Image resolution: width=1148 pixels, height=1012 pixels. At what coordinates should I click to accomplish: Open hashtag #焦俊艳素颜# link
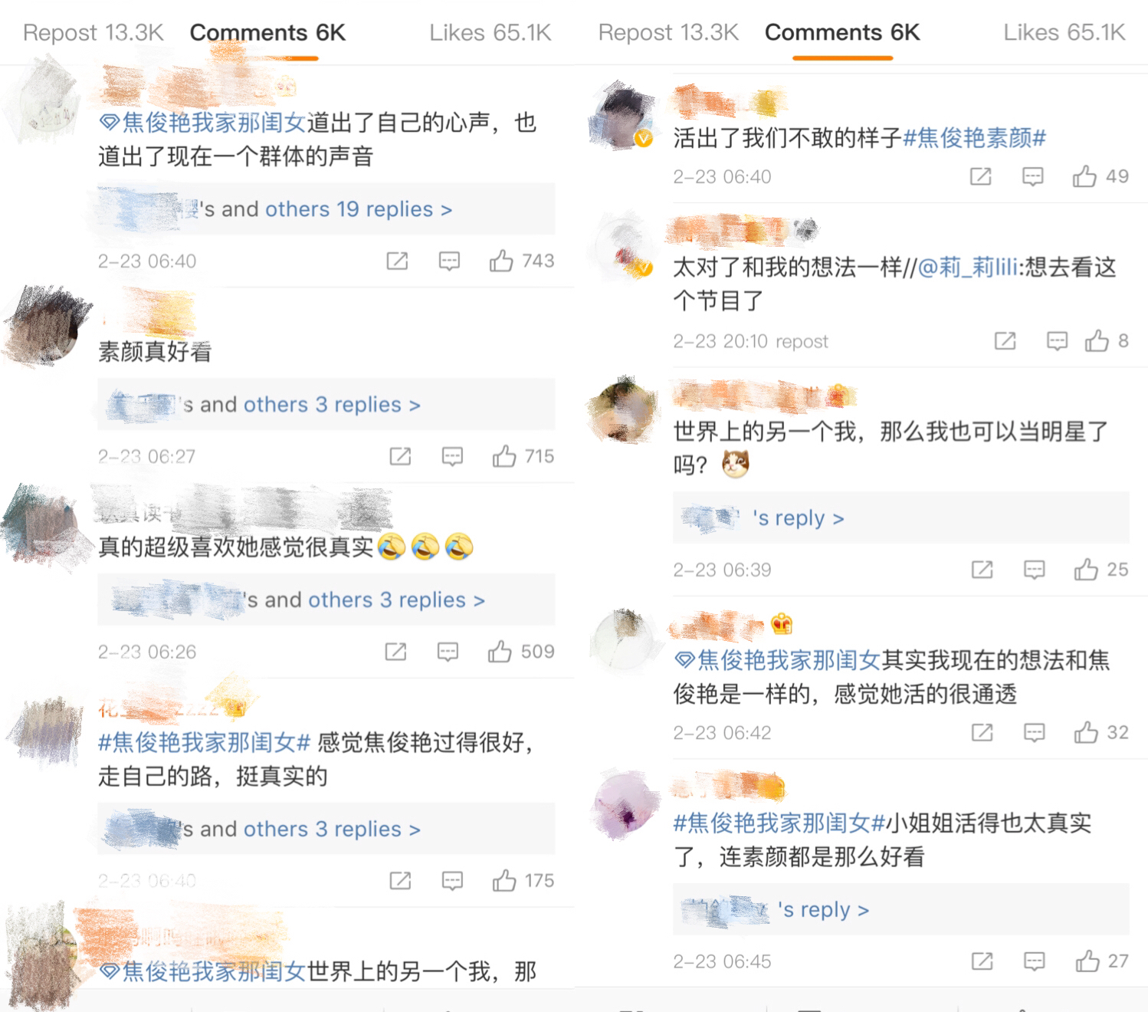(x=974, y=138)
